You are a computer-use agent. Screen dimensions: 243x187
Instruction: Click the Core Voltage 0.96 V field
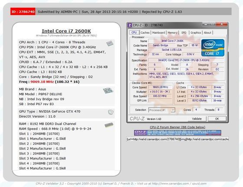click(191, 54)
